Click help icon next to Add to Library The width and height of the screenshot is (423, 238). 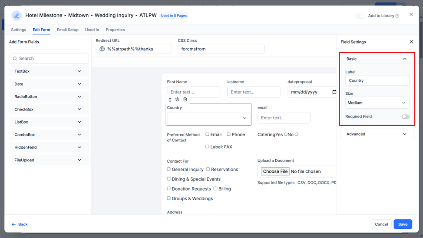pyautogui.click(x=397, y=16)
